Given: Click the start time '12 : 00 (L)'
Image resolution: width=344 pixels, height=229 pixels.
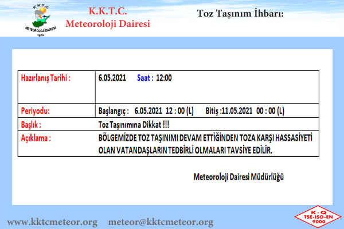Looking at the screenshot, I should click(x=179, y=111).
